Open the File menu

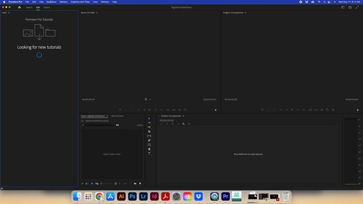27,2
